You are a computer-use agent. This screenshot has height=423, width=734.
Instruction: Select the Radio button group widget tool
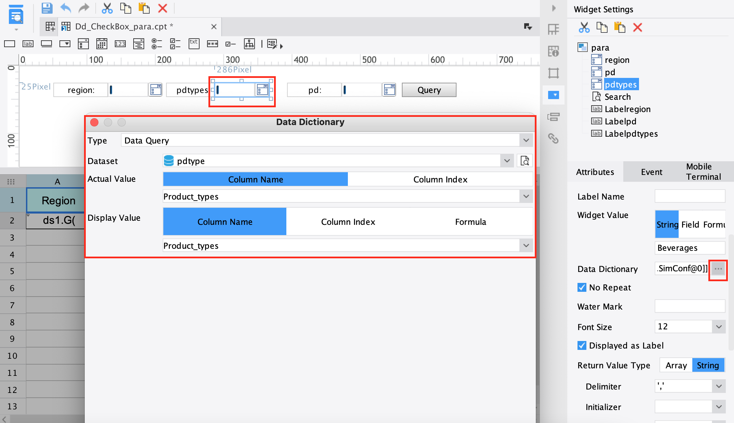tap(157, 44)
